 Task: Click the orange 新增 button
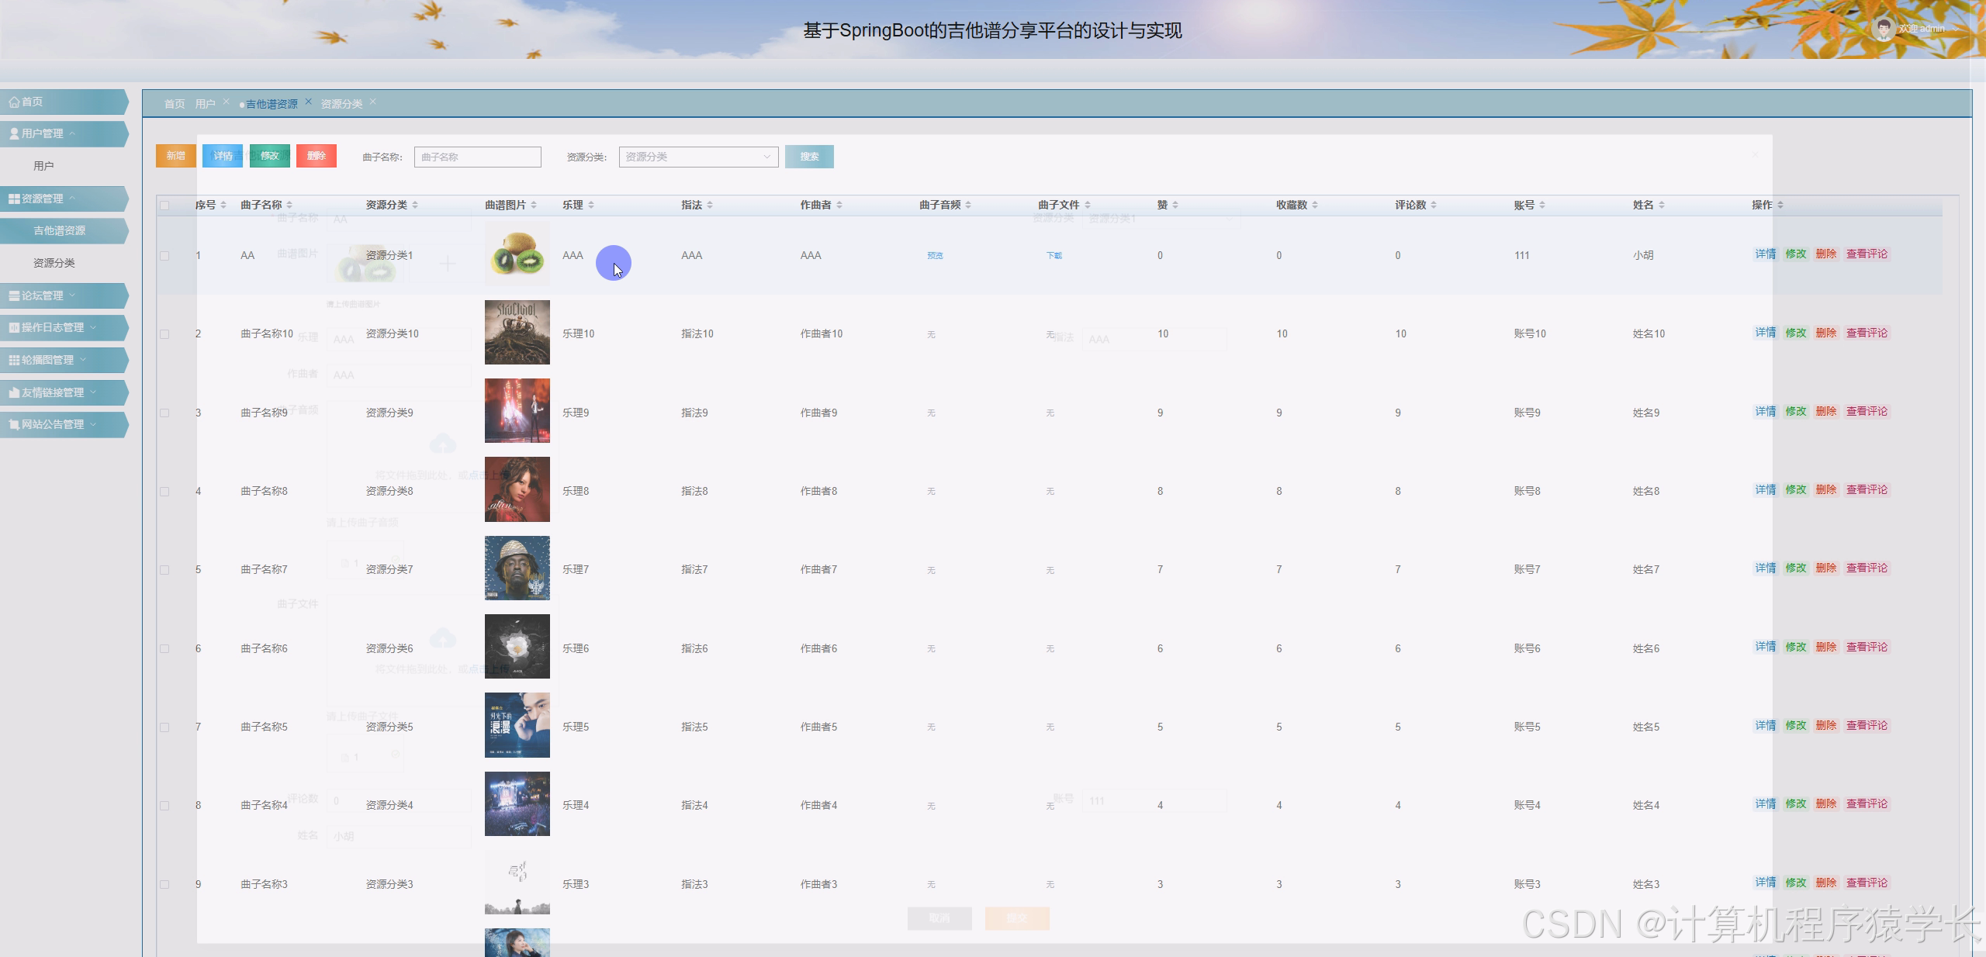tap(175, 156)
